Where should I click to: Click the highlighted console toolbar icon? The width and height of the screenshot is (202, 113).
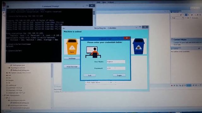[189, 85]
